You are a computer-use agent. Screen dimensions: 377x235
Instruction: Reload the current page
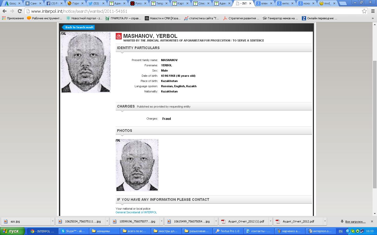tap(20, 11)
